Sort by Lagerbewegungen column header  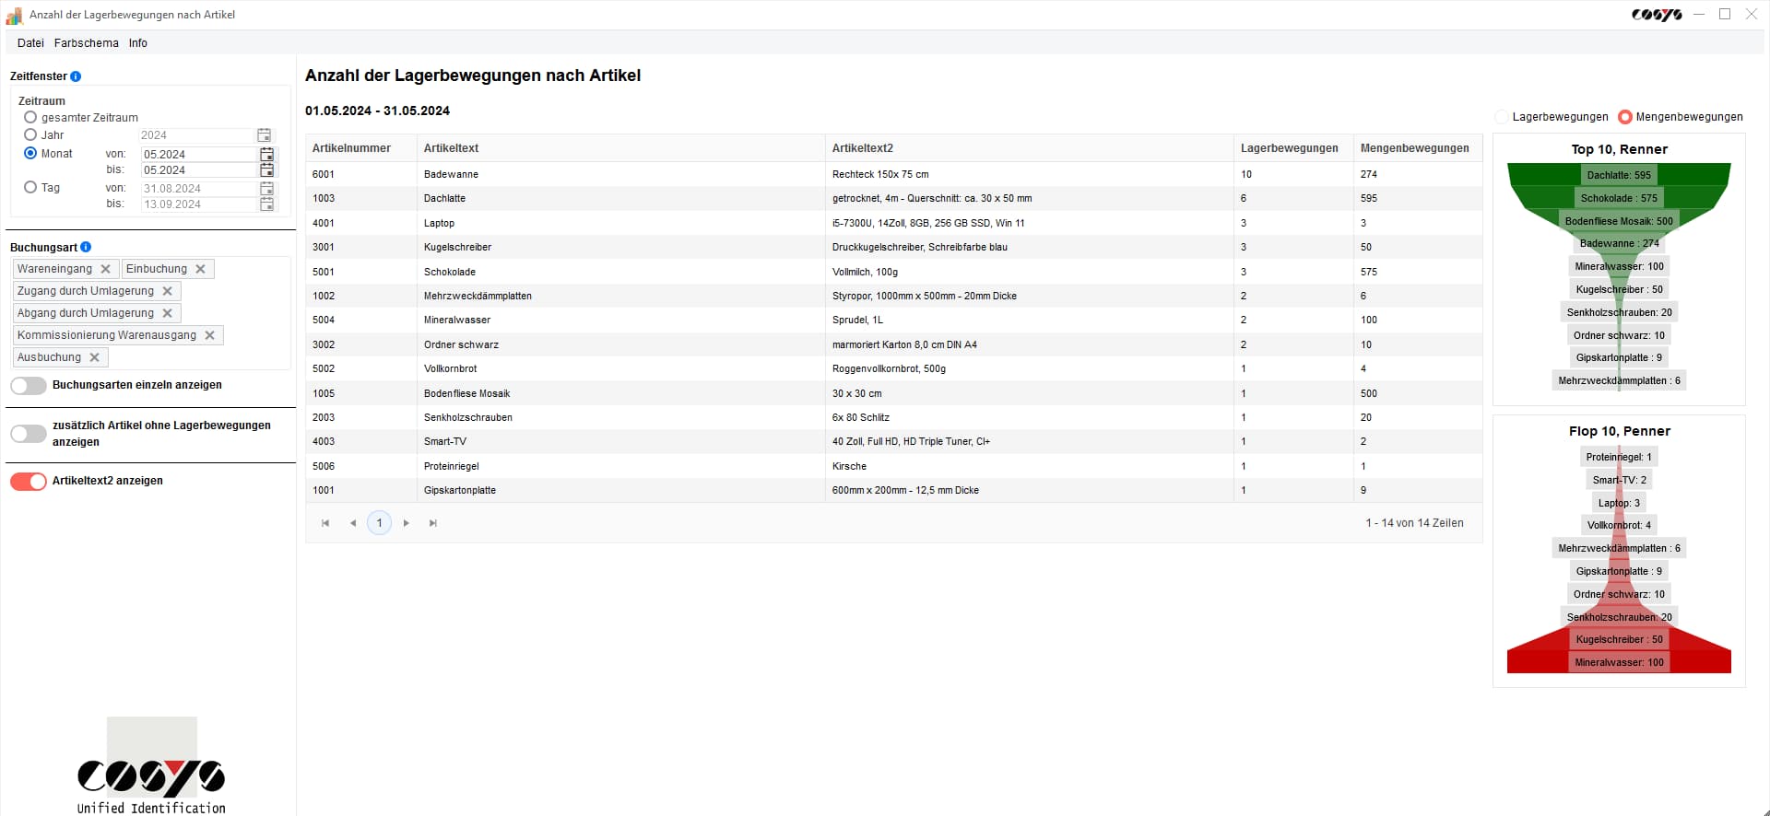tap(1293, 148)
